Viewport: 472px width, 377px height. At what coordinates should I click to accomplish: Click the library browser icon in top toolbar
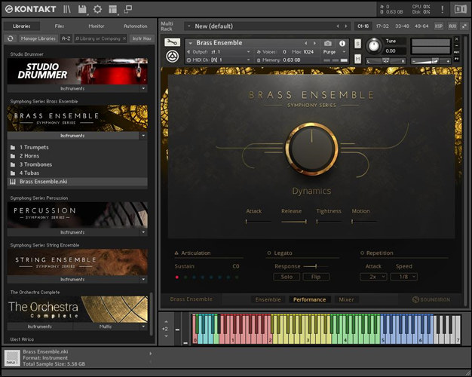[x=68, y=9]
